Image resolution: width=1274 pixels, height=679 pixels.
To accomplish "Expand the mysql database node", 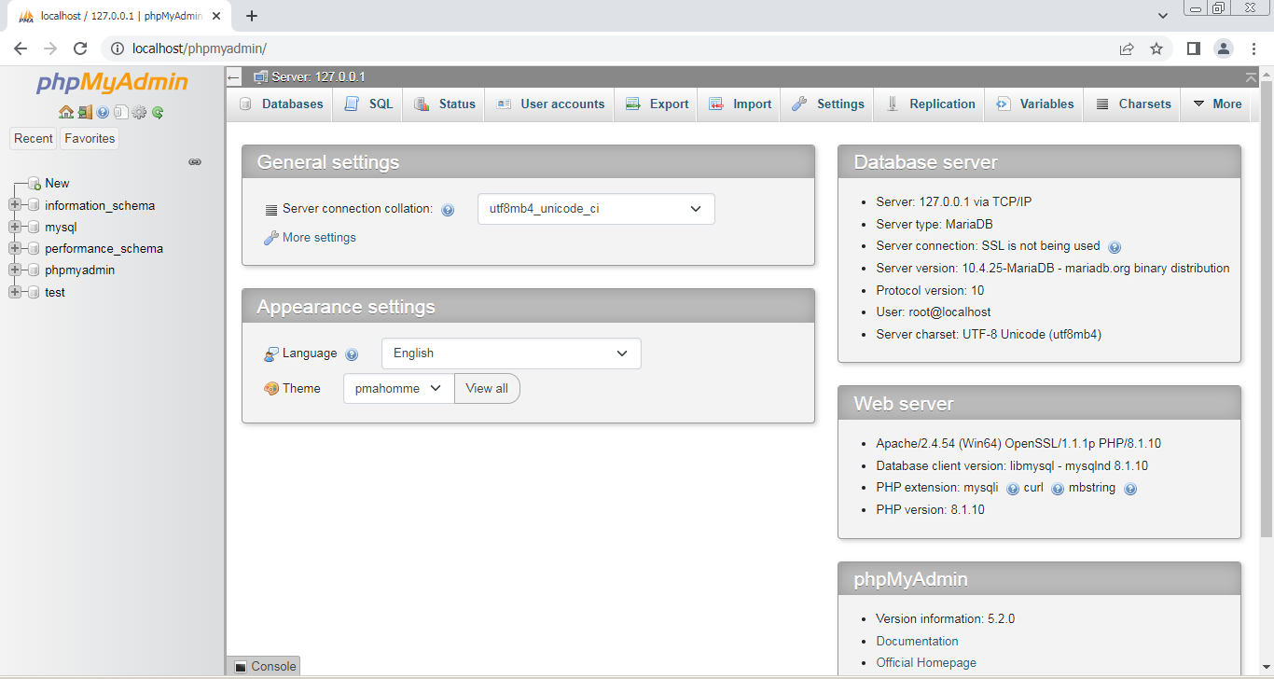I will point(14,227).
